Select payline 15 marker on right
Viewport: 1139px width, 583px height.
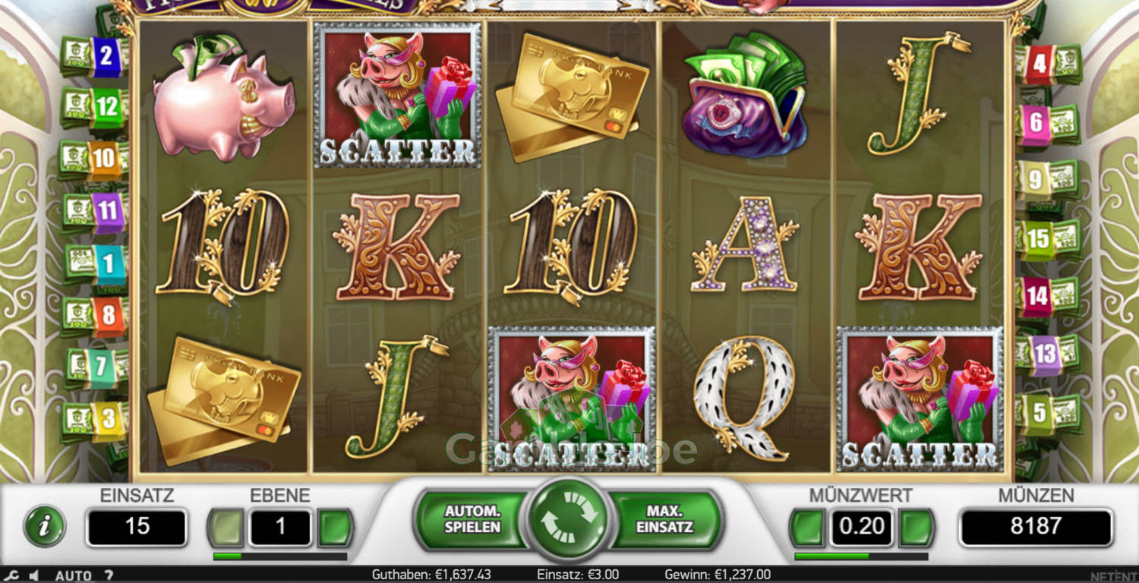[x=1049, y=238]
